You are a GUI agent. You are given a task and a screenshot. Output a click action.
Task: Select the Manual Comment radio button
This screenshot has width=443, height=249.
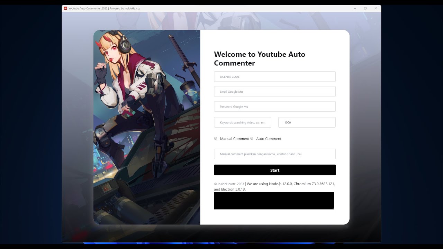(216, 138)
